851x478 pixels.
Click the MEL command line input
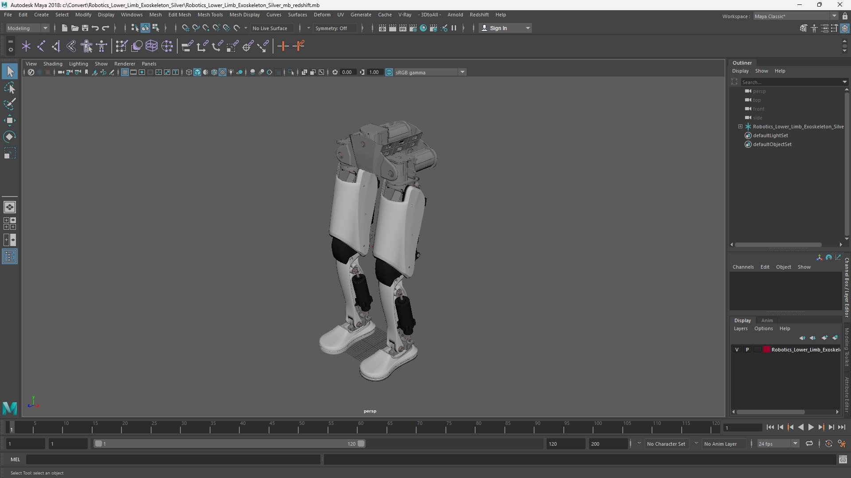pos(173,459)
